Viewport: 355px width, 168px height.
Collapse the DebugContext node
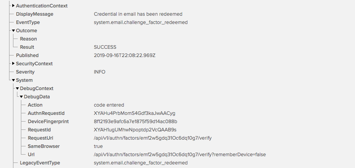tap(17, 89)
